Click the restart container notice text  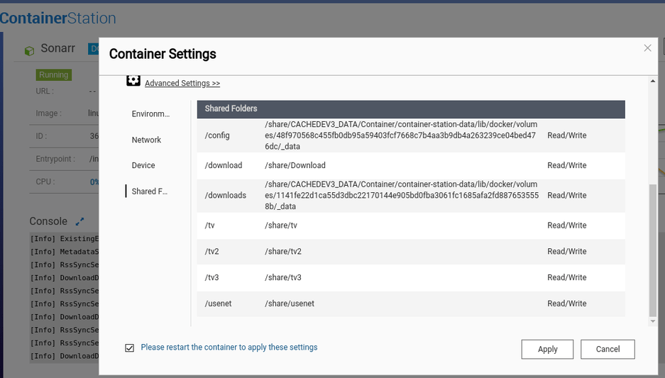[229, 348]
